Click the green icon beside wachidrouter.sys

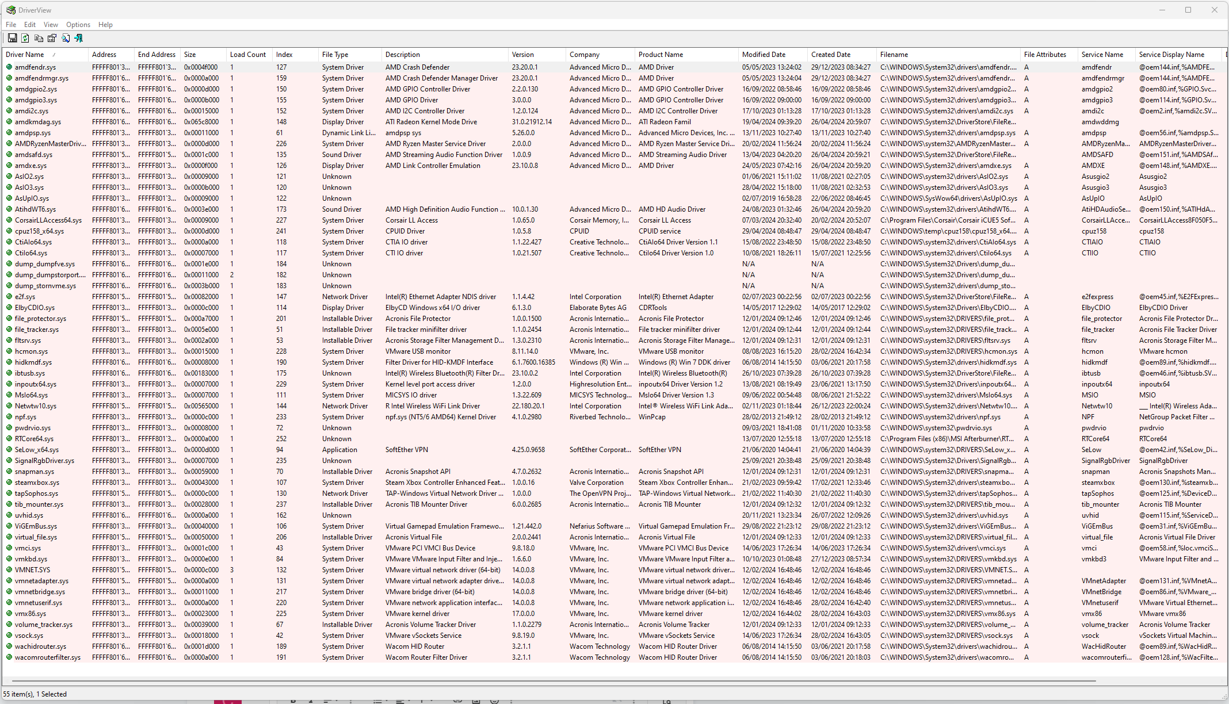point(9,646)
